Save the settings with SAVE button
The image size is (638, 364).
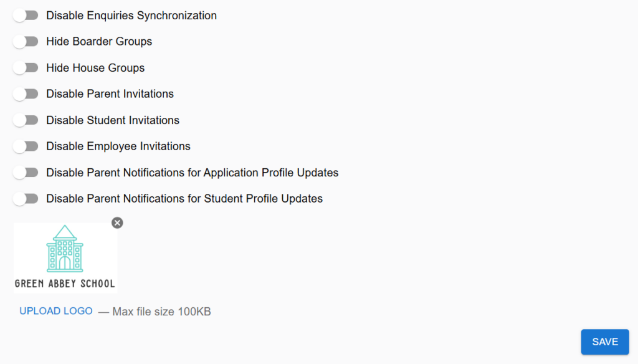[605, 342]
